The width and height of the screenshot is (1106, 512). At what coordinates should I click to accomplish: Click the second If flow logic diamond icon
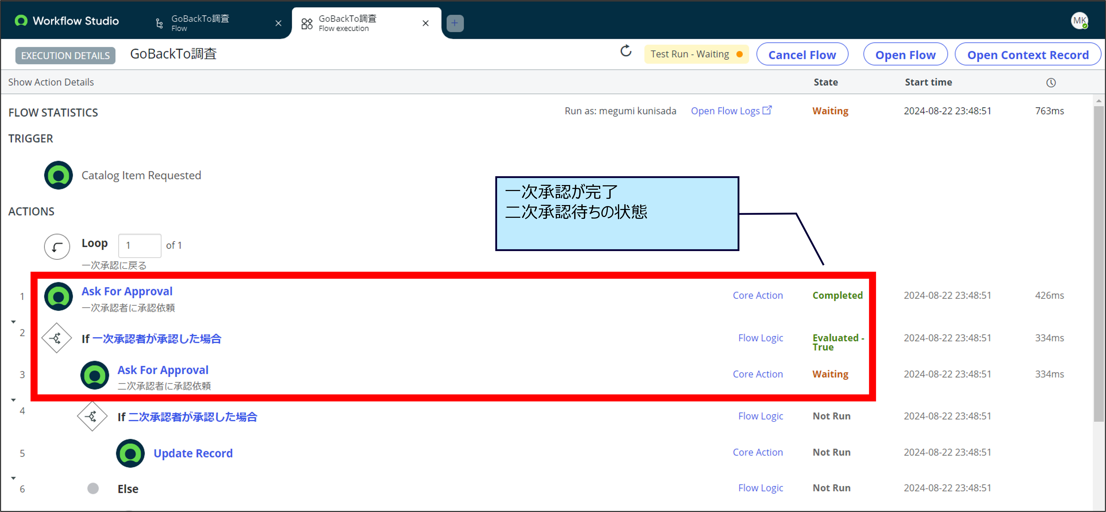click(92, 416)
